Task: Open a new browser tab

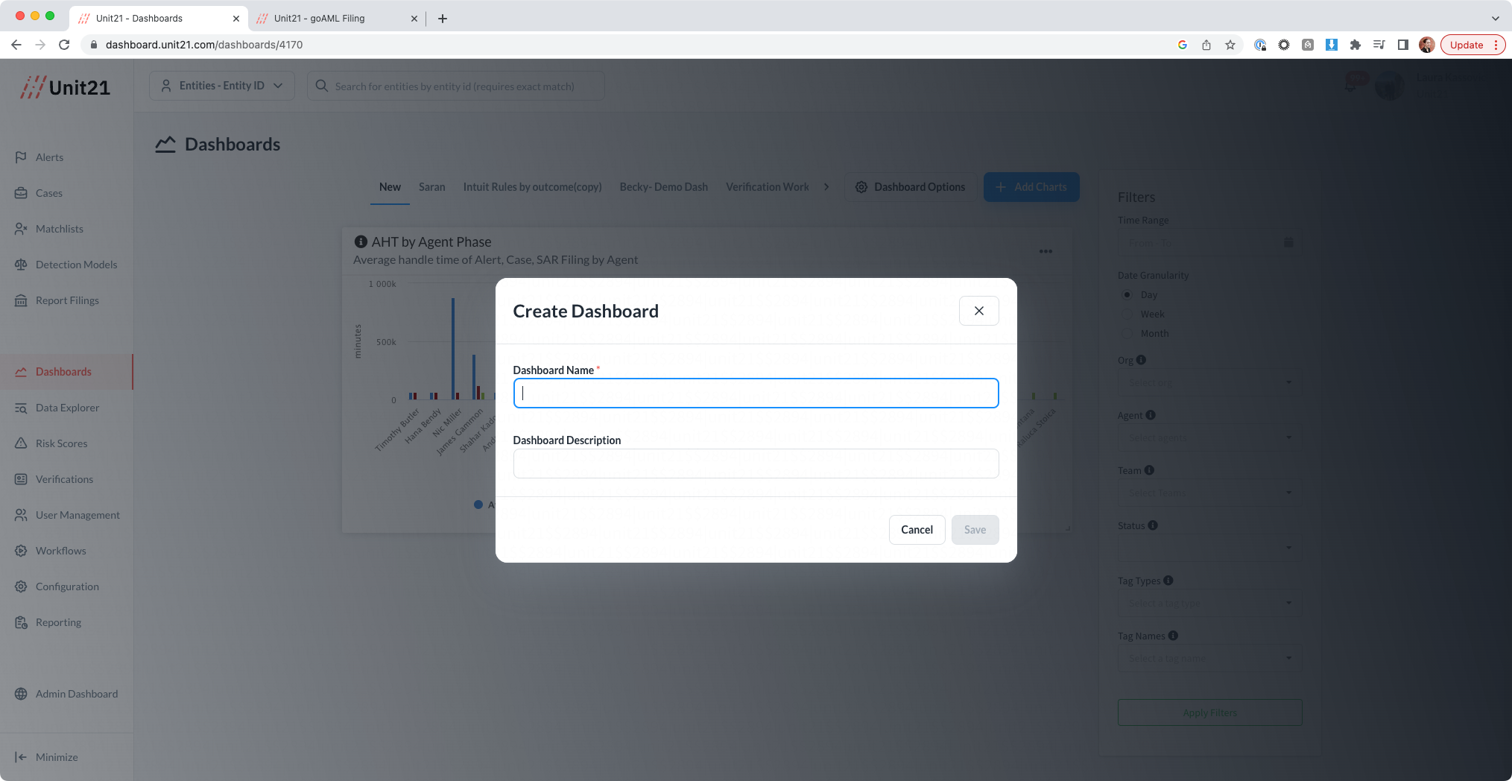Action: click(x=443, y=19)
